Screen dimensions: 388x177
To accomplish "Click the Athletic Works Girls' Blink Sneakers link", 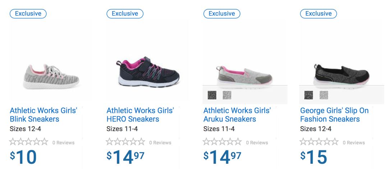I will [43, 115].
